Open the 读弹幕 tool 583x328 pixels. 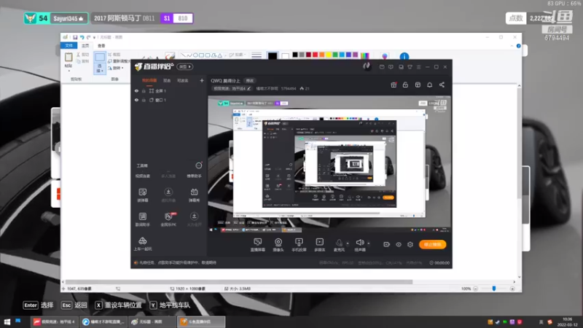tap(143, 195)
